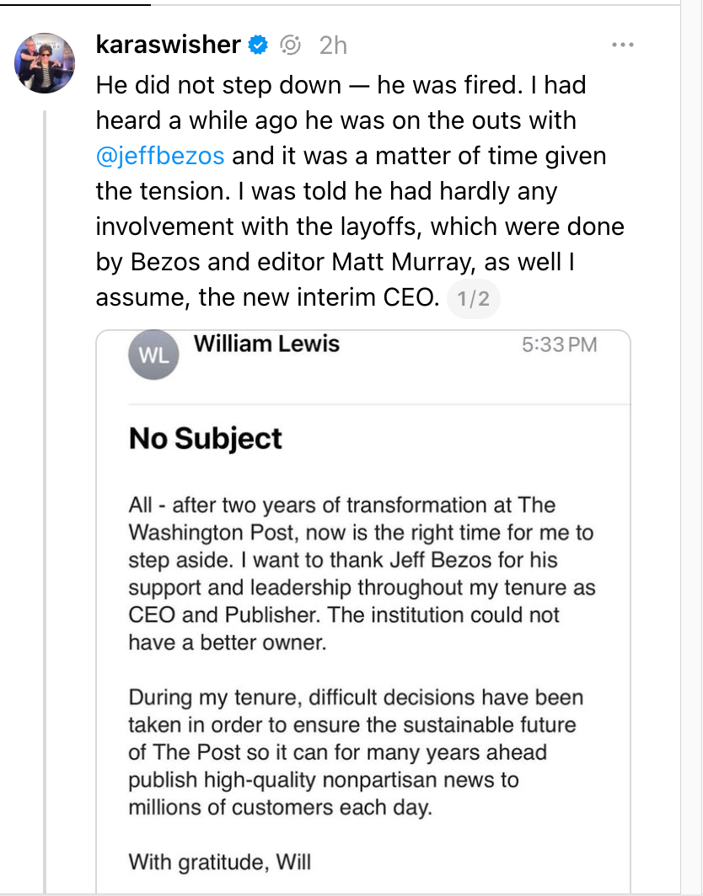
Task: Click the 5:33 PM email time
Action: click(x=559, y=344)
